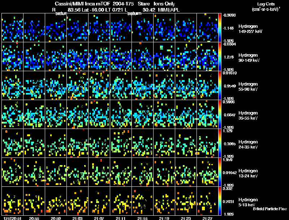Click the 21:27 time label

pyautogui.click(x=207, y=218)
